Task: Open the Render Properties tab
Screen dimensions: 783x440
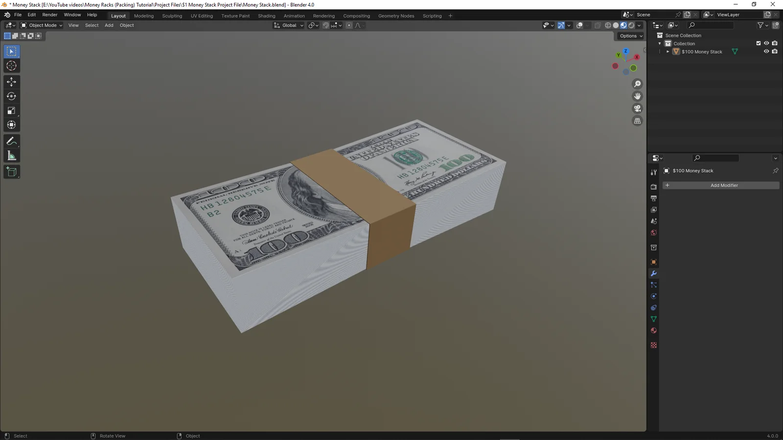Action: click(653, 186)
